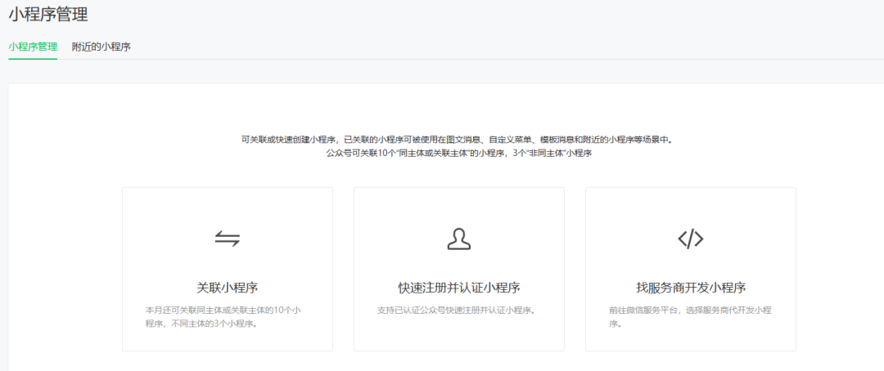Click blank space between last two cards
884x371 pixels.
pos(575,270)
